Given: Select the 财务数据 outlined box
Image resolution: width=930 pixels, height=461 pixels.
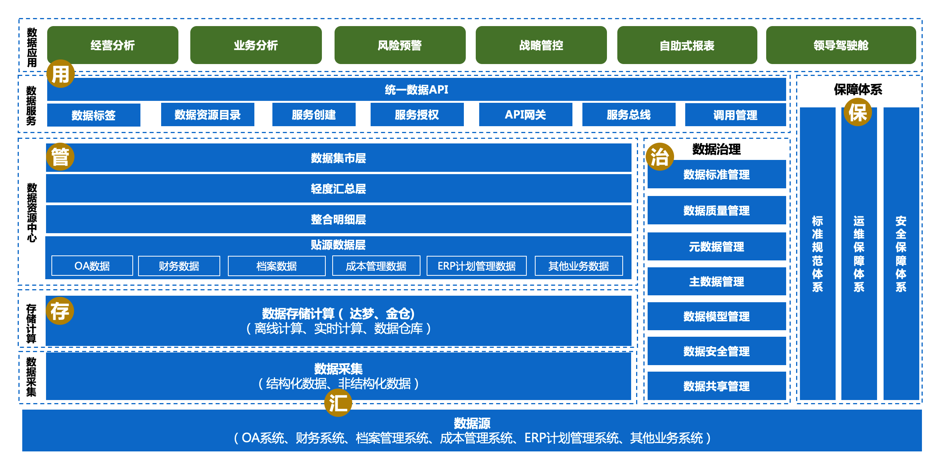Looking at the screenshot, I should 179,266.
